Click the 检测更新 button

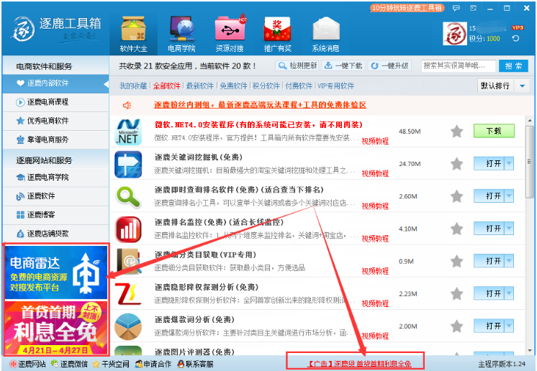297,65
